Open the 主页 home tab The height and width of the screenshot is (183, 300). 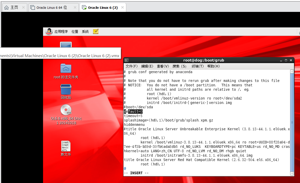[14, 7]
